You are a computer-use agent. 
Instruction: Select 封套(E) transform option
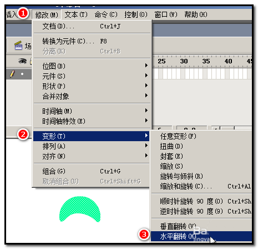point(201,156)
